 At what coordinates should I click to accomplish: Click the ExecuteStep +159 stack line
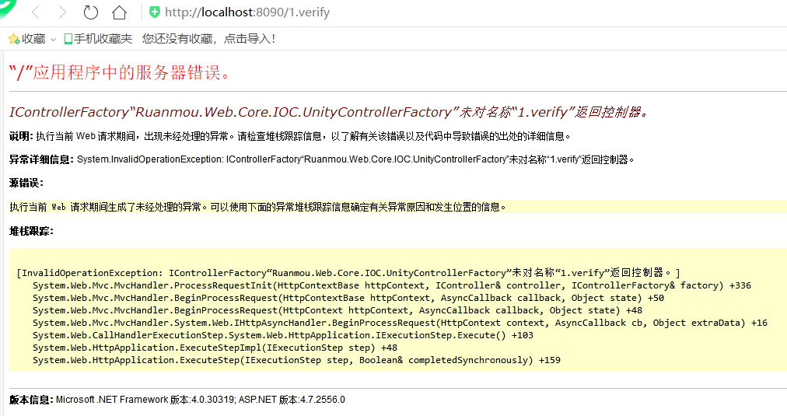pos(296,360)
